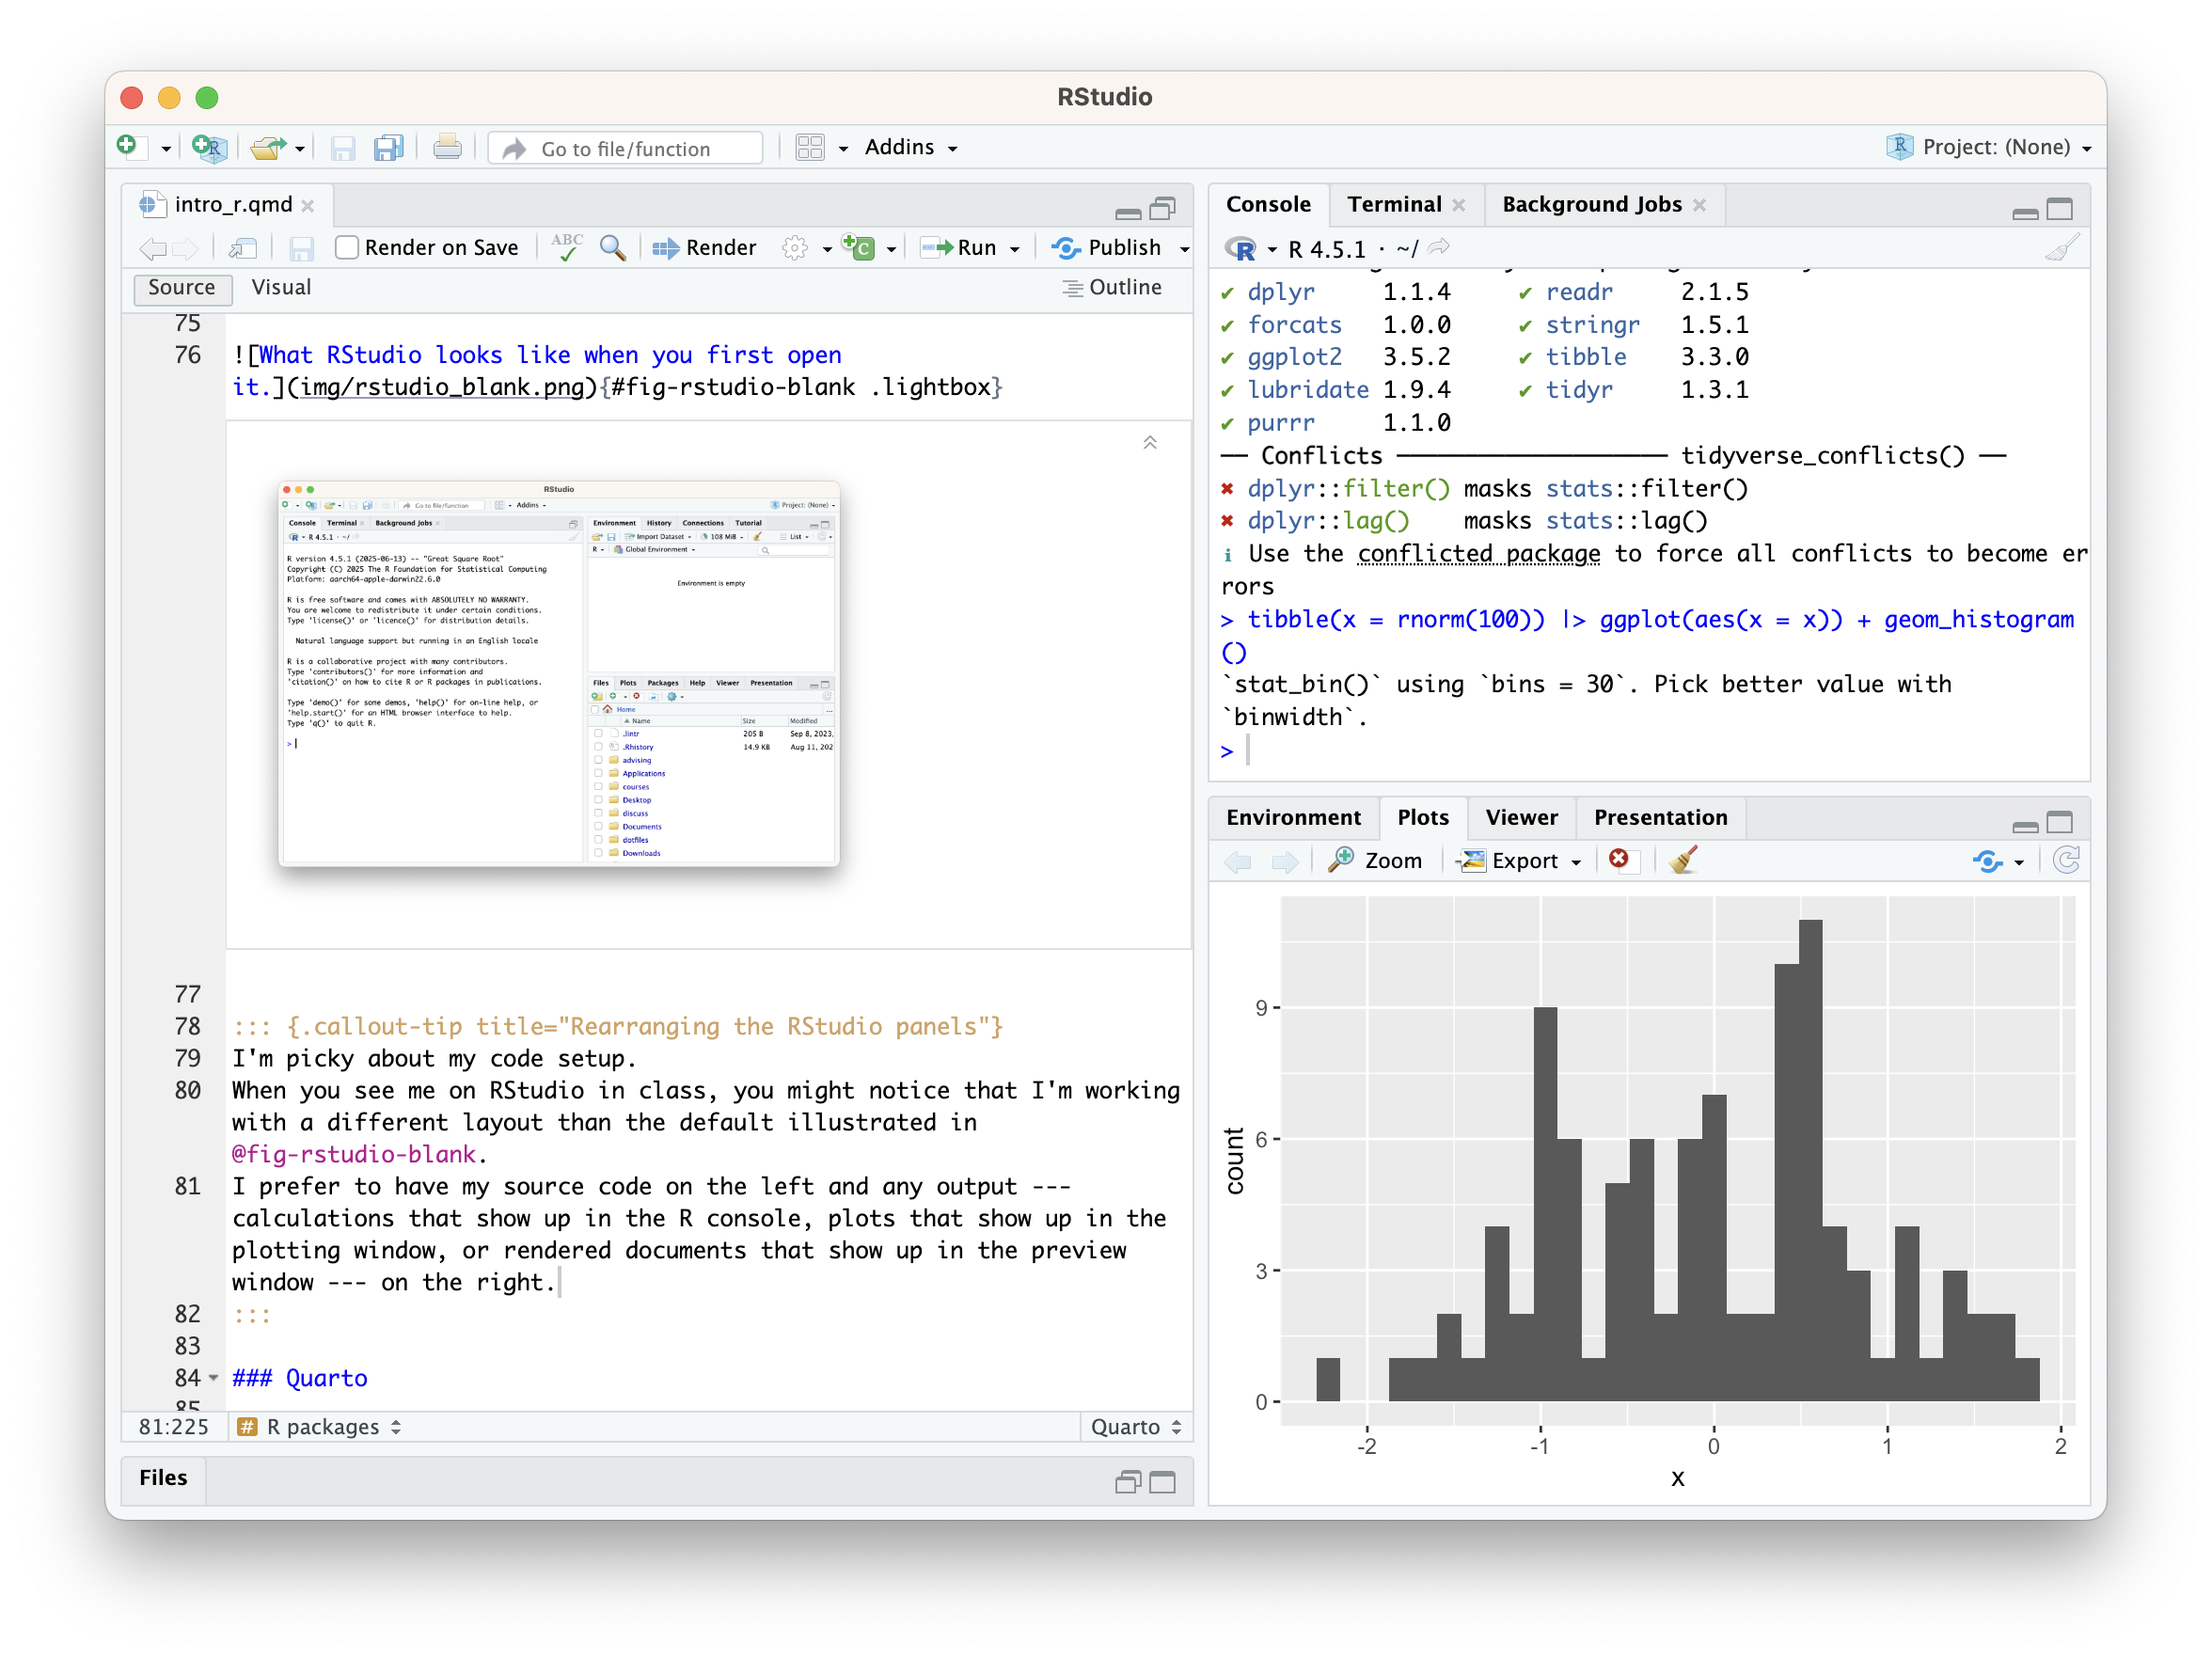
Task: Click the Run button
Action: point(959,248)
